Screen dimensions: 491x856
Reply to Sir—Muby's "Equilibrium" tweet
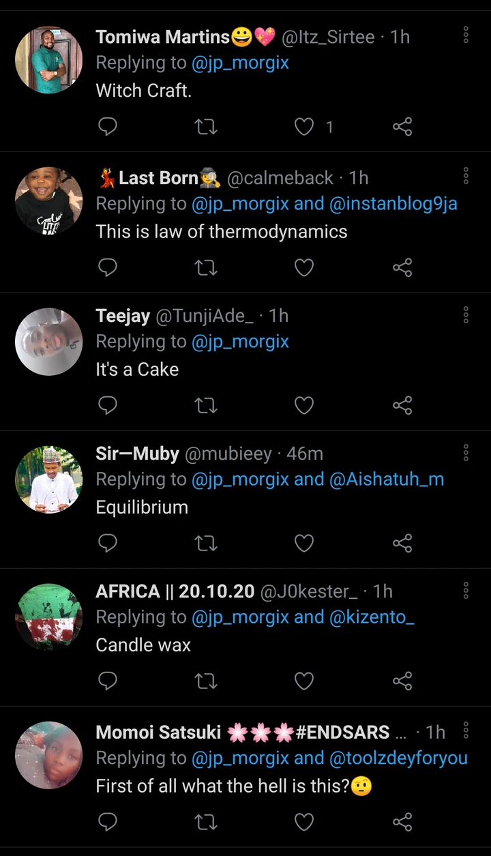click(108, 543)
